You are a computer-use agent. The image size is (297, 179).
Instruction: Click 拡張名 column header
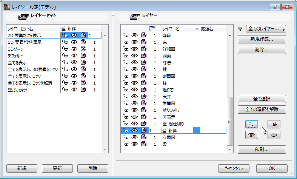tap(213, 28)
